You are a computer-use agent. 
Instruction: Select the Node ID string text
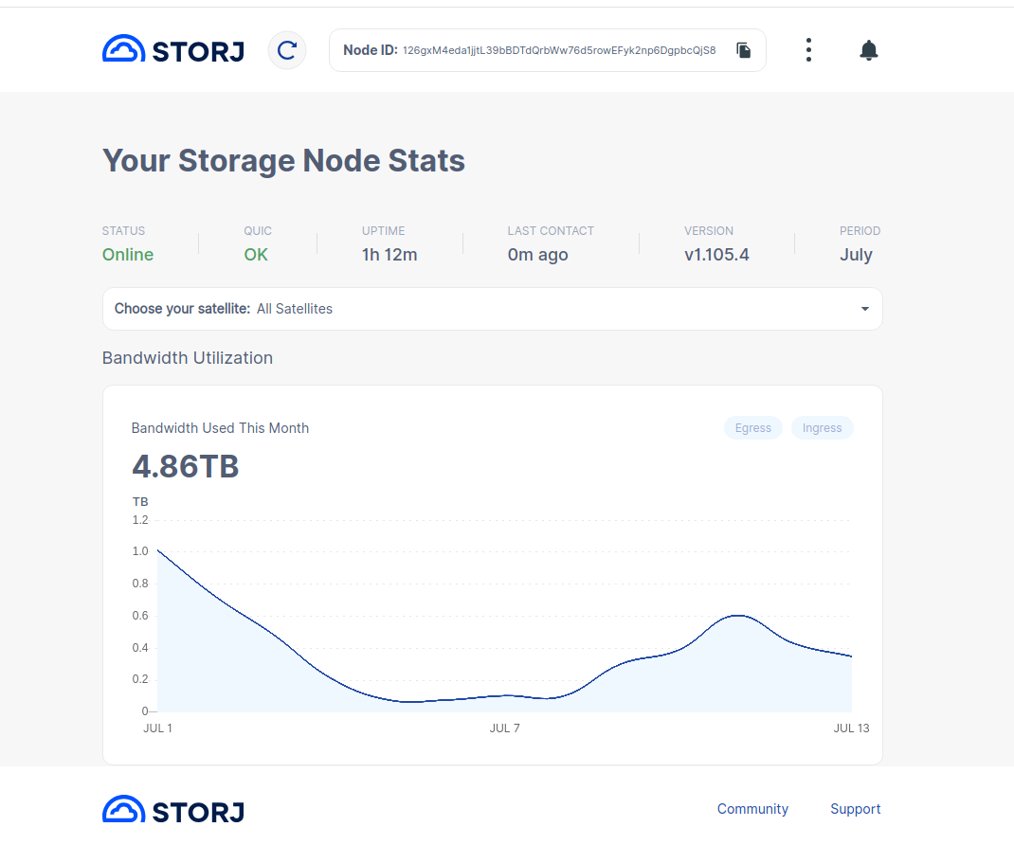tap(559, 50)
